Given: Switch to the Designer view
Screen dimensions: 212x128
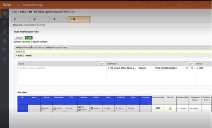Looking at the screenshot, I should pos(19,38).
